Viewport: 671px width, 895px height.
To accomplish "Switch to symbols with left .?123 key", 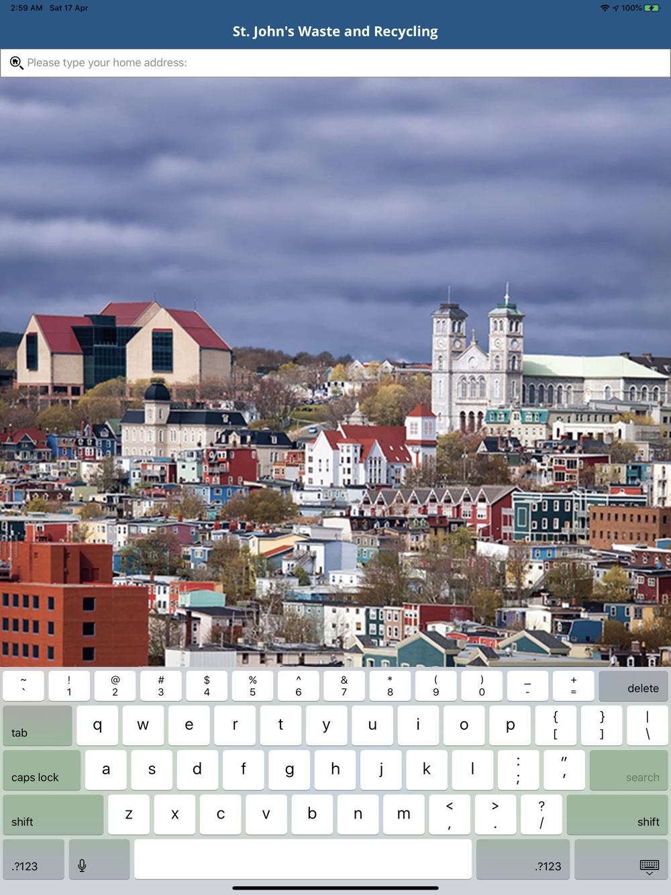I will pyautogui.click(x=34, y=859).
